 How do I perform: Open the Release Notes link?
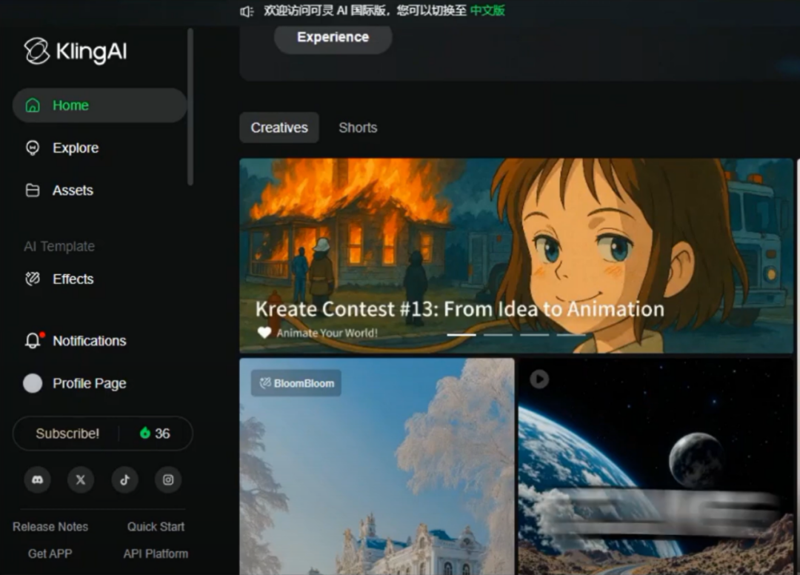point(50,527)
